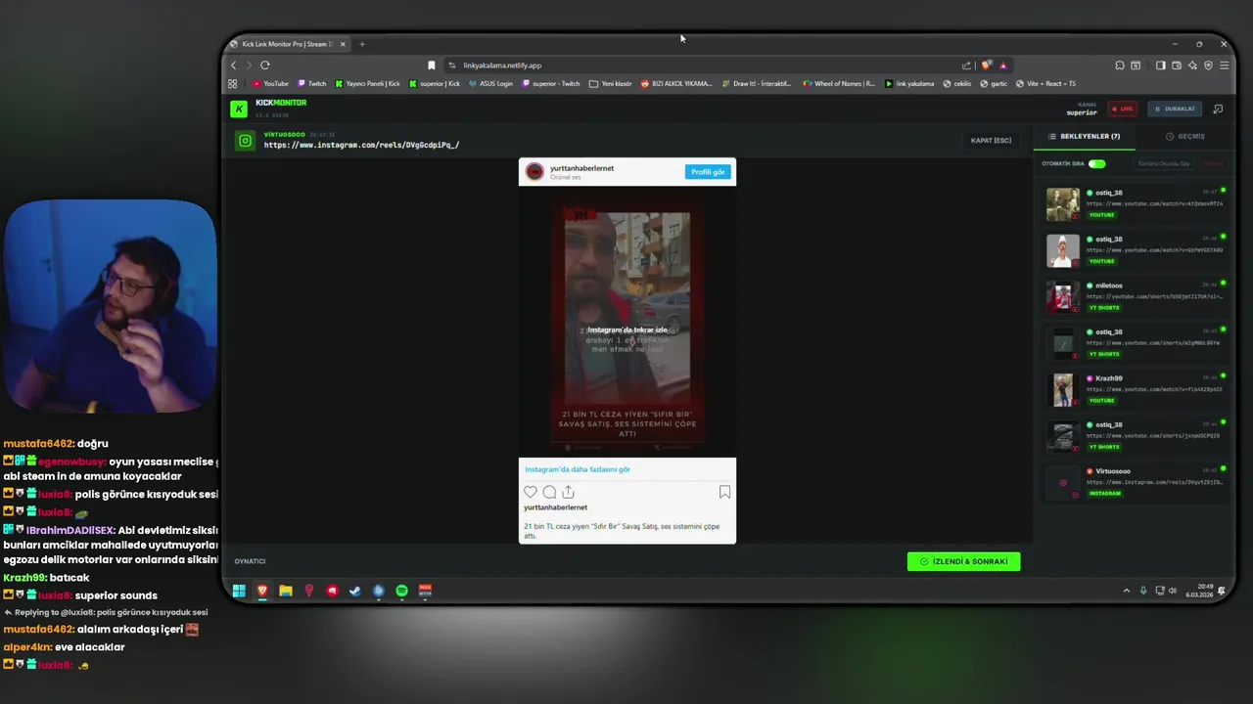Image resolution: width=1253 pixels, height=704 pixels.
Task: Open the browser apps grid icon in bookmarks bar
Action: tap(233, 83)
